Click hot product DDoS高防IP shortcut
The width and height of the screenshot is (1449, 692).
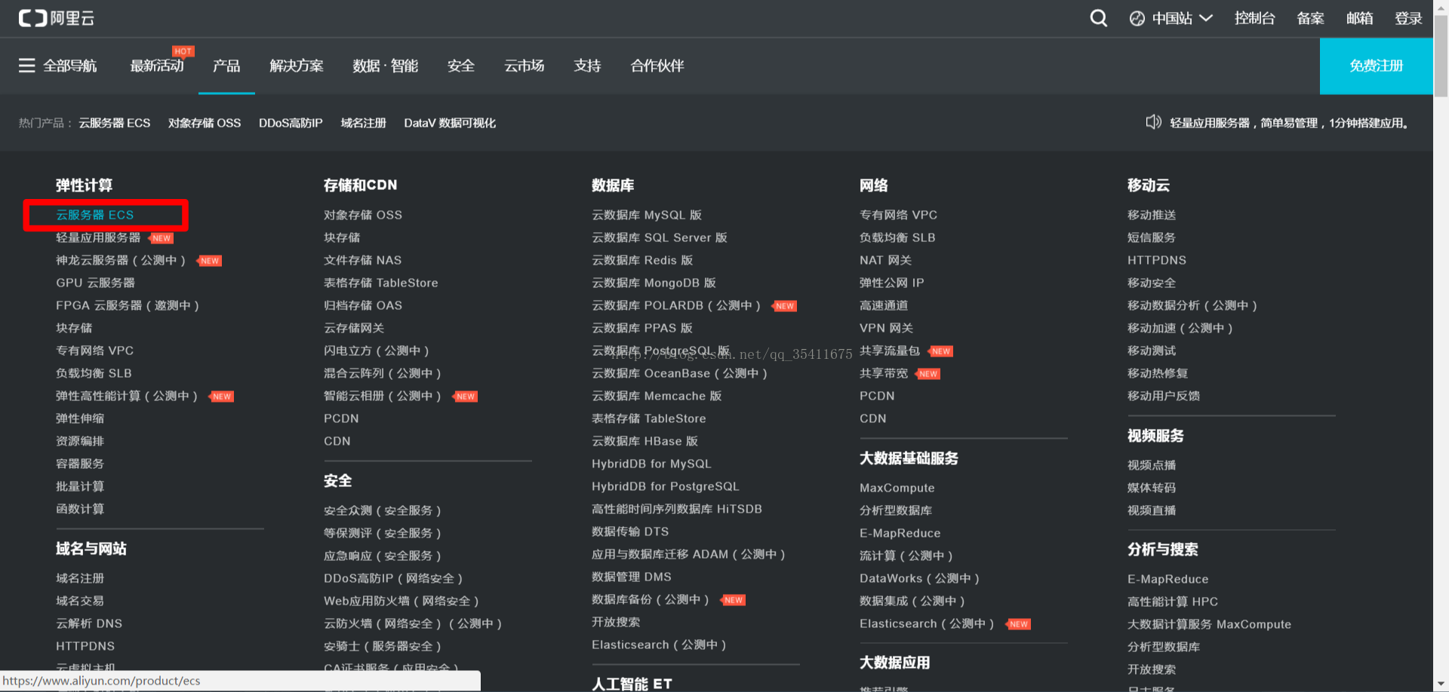click(291, 123)
